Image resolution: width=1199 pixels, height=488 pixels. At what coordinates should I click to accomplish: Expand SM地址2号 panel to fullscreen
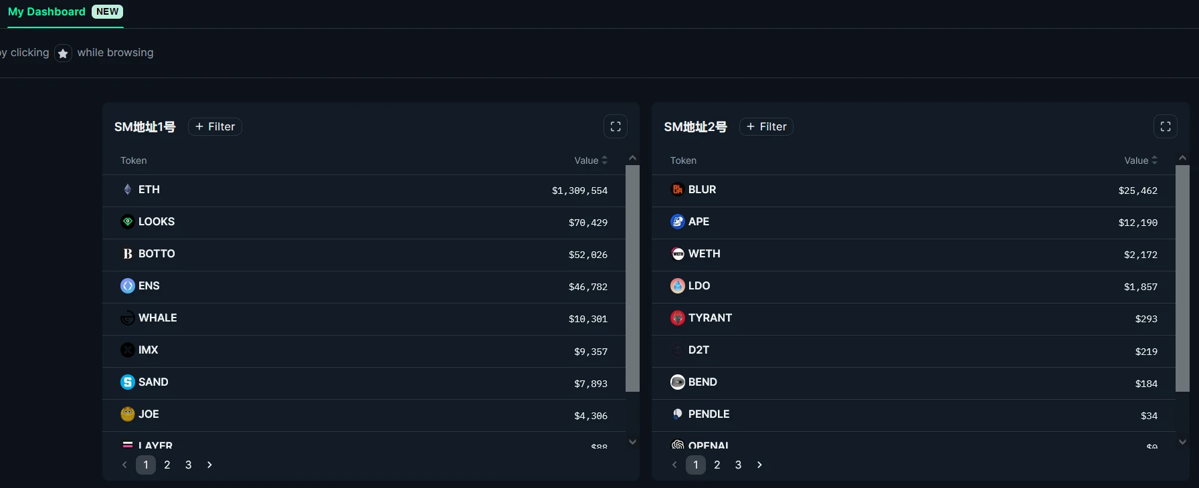tap(1165, 126)
